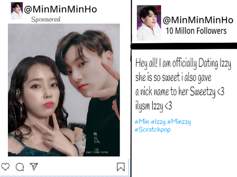Open the couple selfie post photo
This screenshot has width=237, height=177.
point(64,90)
